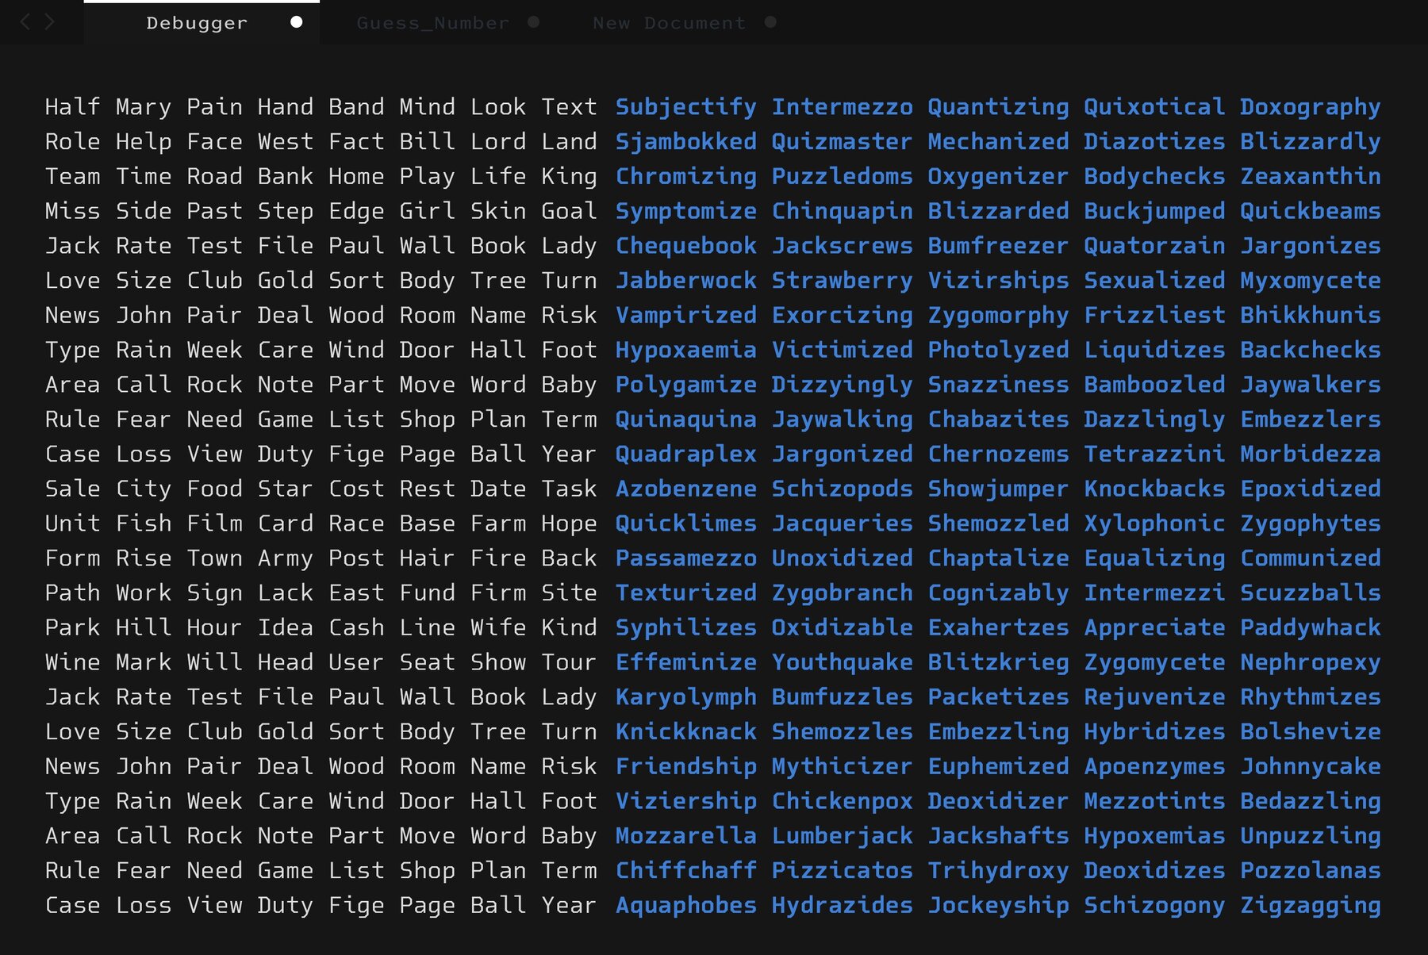This screenshot has width=1428, height=955.
Task: Click the word Youthquake
Action: click(x=842, y=662)
